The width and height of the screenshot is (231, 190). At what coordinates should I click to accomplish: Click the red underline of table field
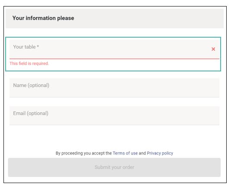point(114,59)
